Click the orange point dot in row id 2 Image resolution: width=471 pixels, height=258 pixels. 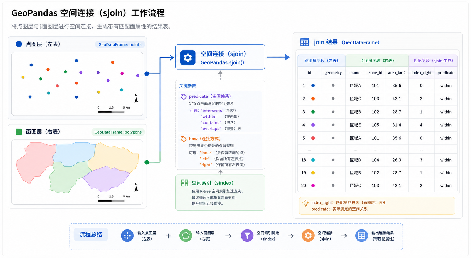click(x=313, y=99)
